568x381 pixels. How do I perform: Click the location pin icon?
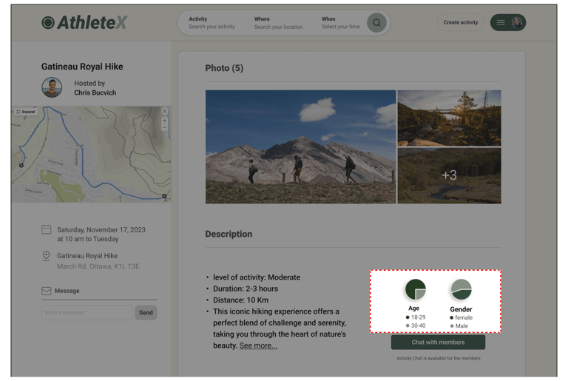tap(46, 255)
